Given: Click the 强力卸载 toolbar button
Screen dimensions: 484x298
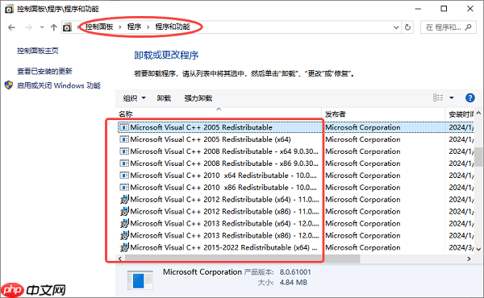Looking at the screenshot, I should pos(198,98).
